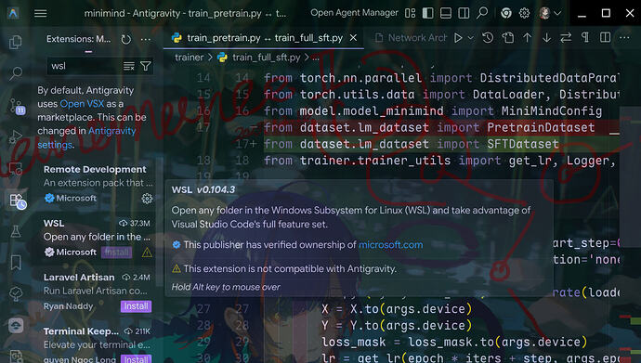The image size is (641, 363).
Task: Open Source Control view with badge
Action: (x=17, y=106)
